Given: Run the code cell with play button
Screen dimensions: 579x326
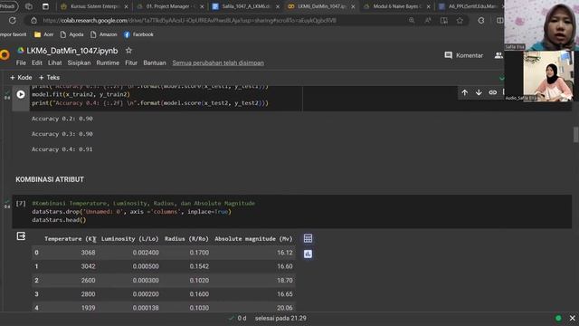Looking at the screenshot, I should click(x=21, y=94).
